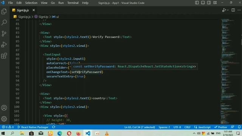Click Visual Studio Code taskbar icon

88,133
